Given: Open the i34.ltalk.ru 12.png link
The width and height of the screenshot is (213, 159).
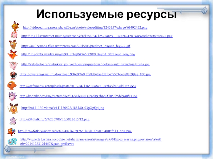Looking at the screenshot, I should pos(55,119).
